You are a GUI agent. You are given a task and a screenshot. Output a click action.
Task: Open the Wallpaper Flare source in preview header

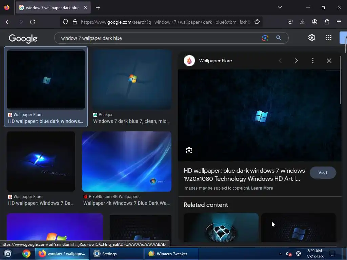208,61
